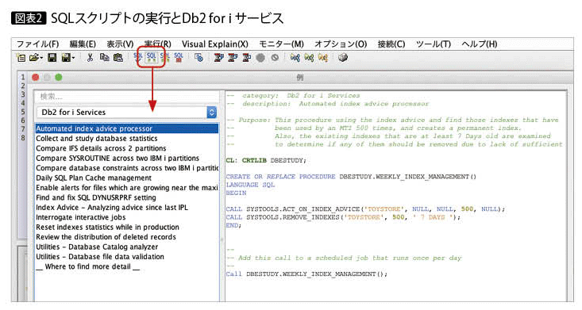582x310 pixels.
Task: Click the second Visual Explain graph icon
Action: 309,58
